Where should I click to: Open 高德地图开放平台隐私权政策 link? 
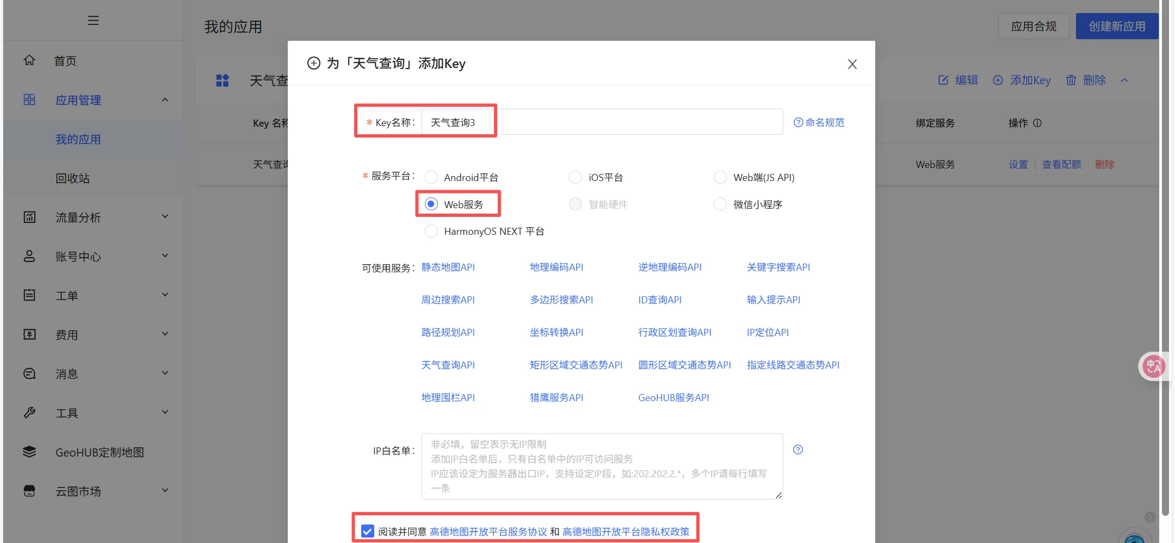pyautogui.click(x=626, y=531)
